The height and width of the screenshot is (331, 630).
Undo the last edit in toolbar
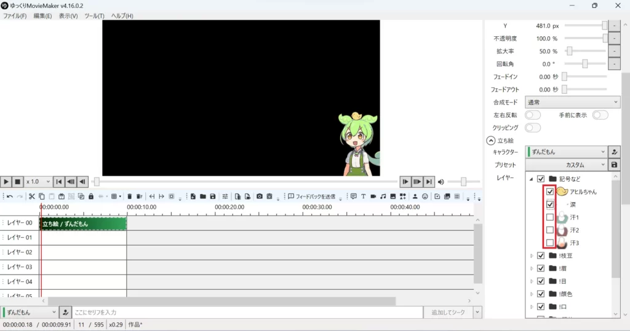tap(10, 197)
